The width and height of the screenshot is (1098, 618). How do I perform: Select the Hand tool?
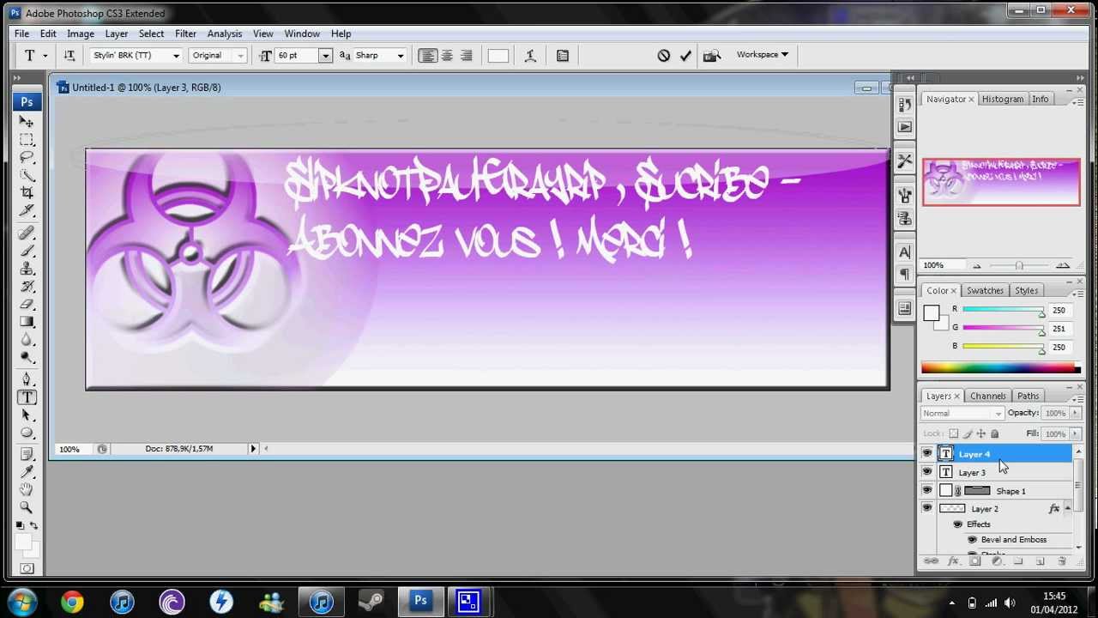[27, 490]
